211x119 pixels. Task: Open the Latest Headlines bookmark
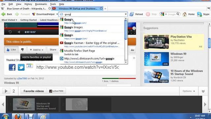(x=49, y=20)
